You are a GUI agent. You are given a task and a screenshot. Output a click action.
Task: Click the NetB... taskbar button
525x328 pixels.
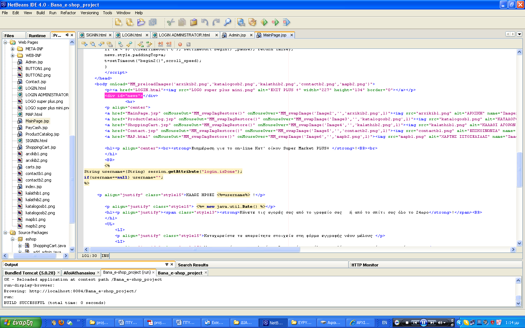click(273, 323)
